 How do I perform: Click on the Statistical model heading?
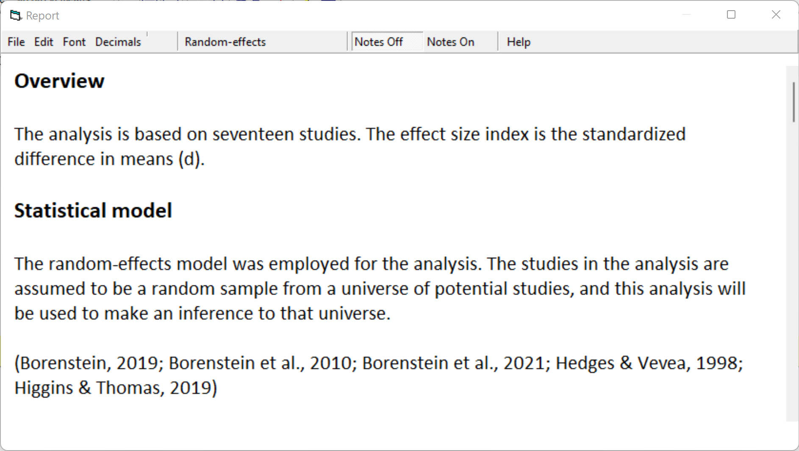point(93,211)
